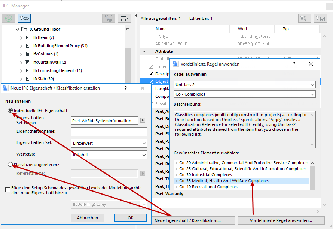Click the ARCHICAD IFC ID row
The height and width of the screenshot is (229, 333).
[x=230, y=44]
